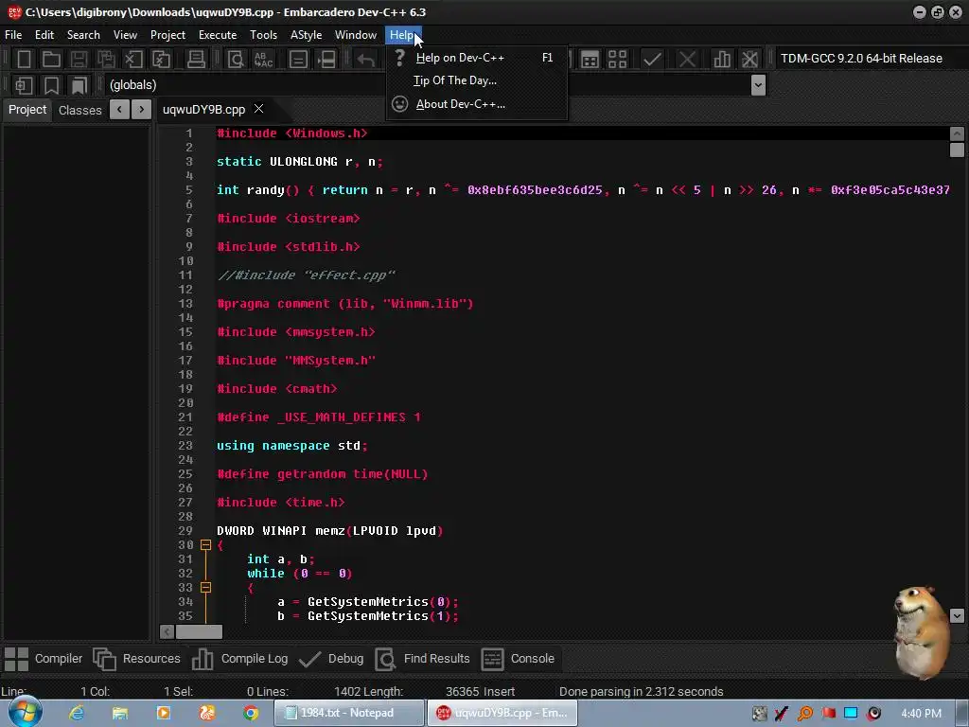This screenshot has height=727, width=969.
Task: Select Tip Of The Day menu entry
Action: click(x=477, y=80)
